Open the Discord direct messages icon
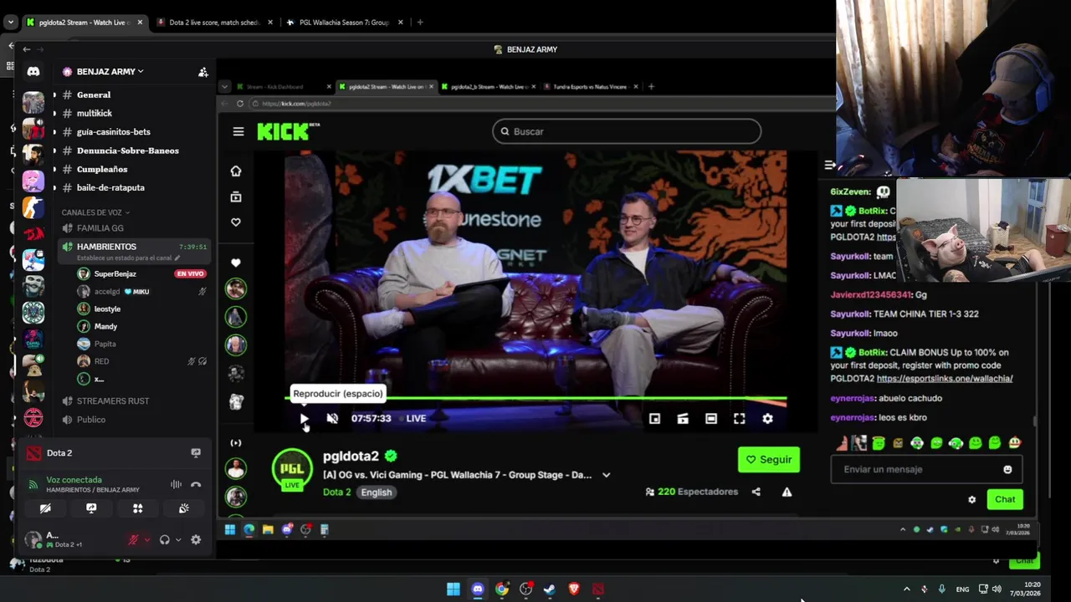This screenshot has width=1071, height=602. [33, 72]
